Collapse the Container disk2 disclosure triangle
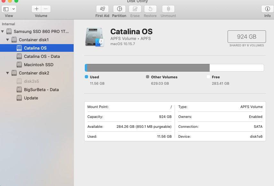This screenshot has height=186, width=274. 7,73
